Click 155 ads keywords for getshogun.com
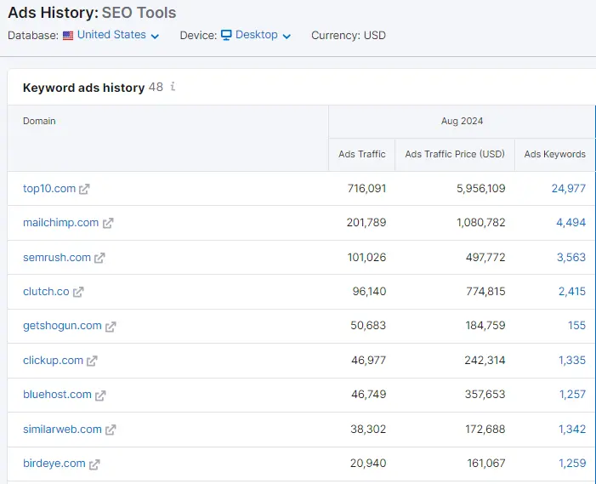Screen dimensions: 596x484 click(576, 326)
